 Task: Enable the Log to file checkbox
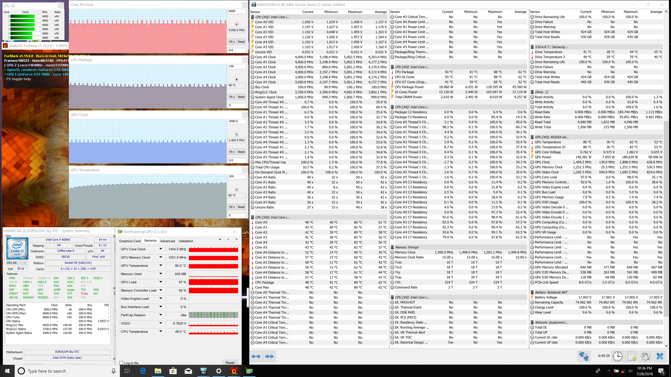121,363
